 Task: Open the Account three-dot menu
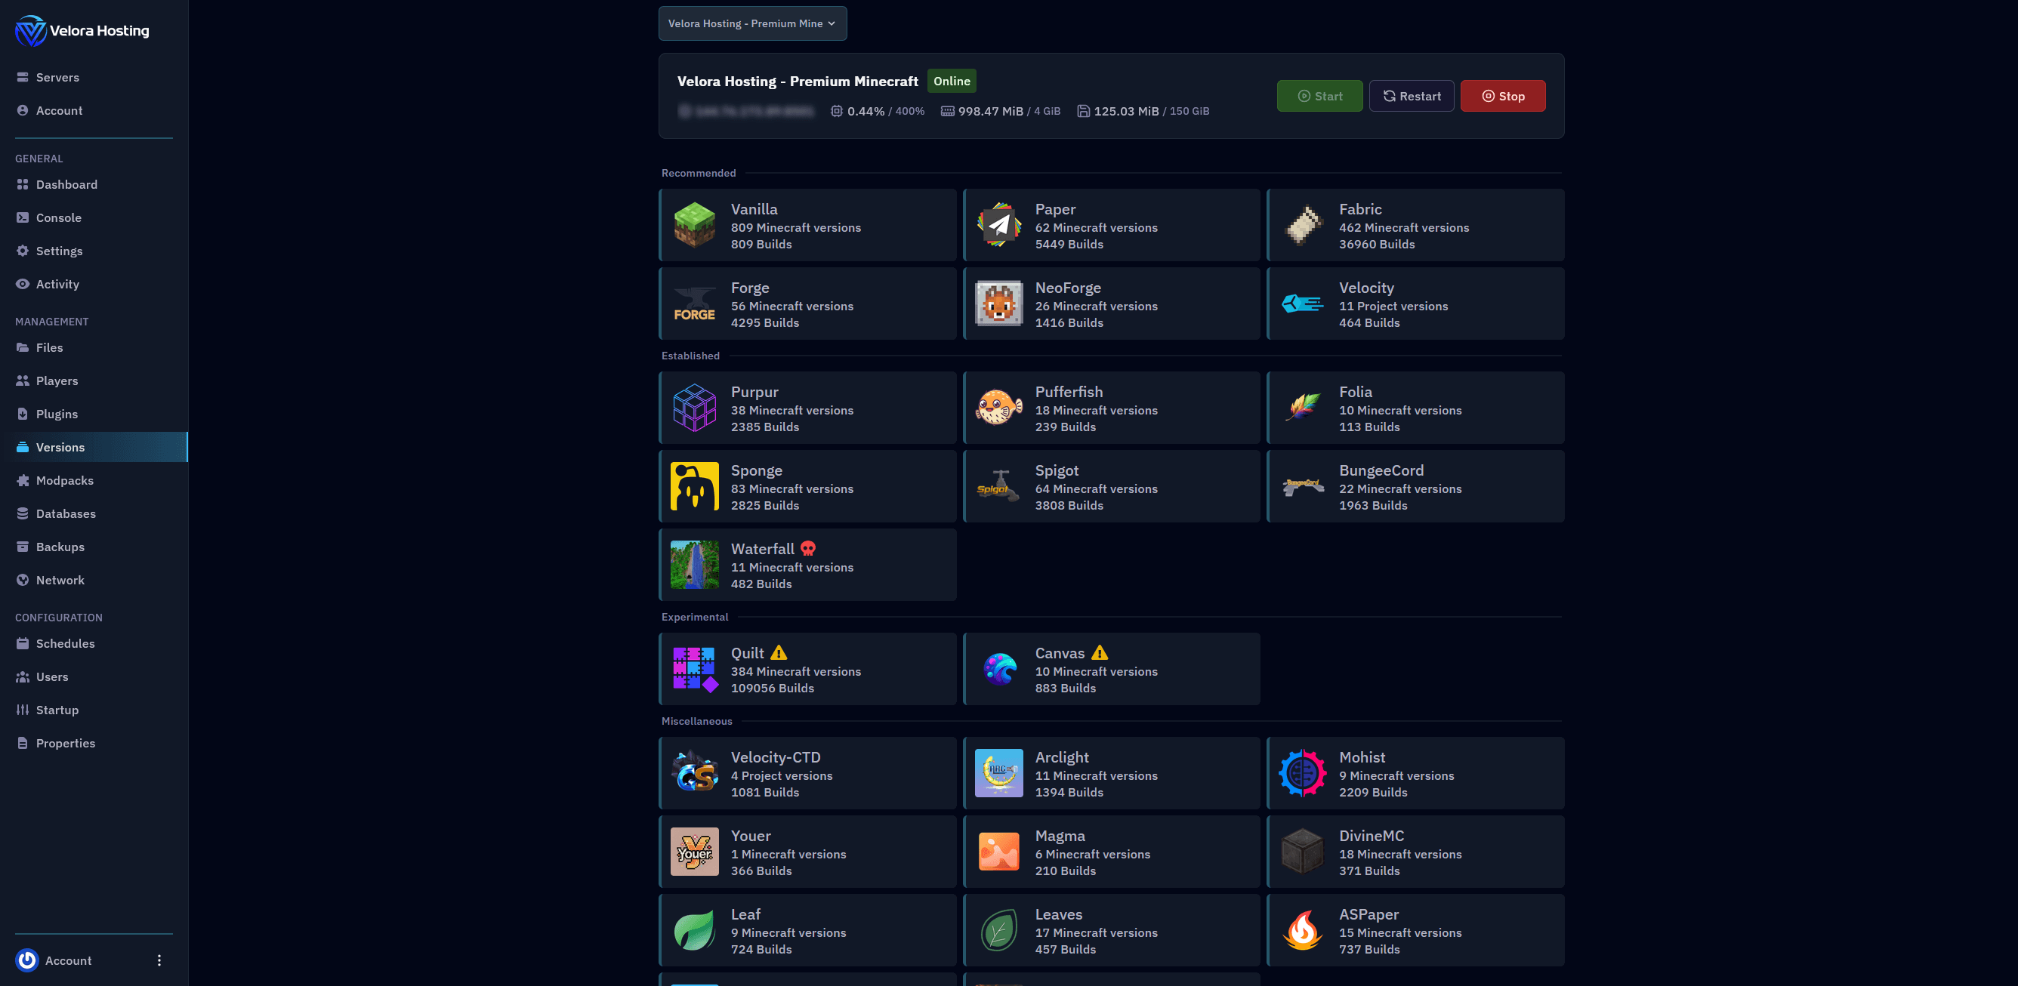[x=159, y=960]
